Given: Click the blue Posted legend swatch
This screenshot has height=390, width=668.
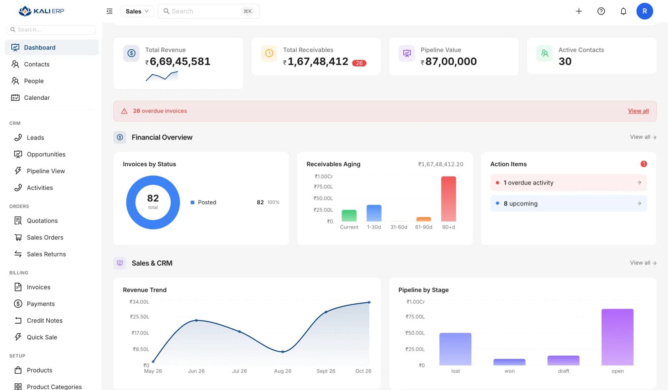Looking at the screenshot, I should point(192,203).
